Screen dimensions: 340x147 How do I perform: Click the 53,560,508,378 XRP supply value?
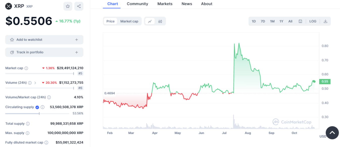67,107
